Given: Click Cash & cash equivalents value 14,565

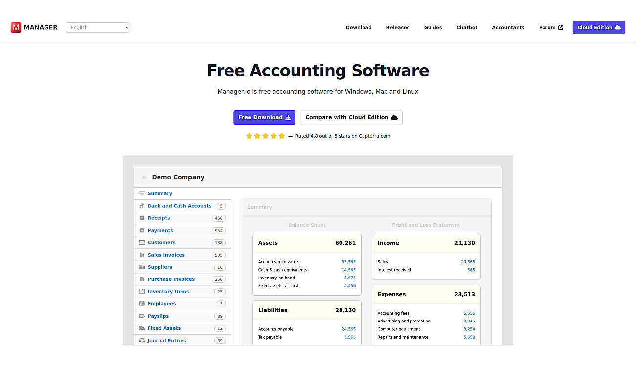Looking at the screenshot, I should point(348,270).
